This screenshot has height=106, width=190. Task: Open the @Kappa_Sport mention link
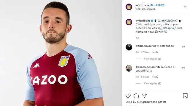click(x=172, y=28)
